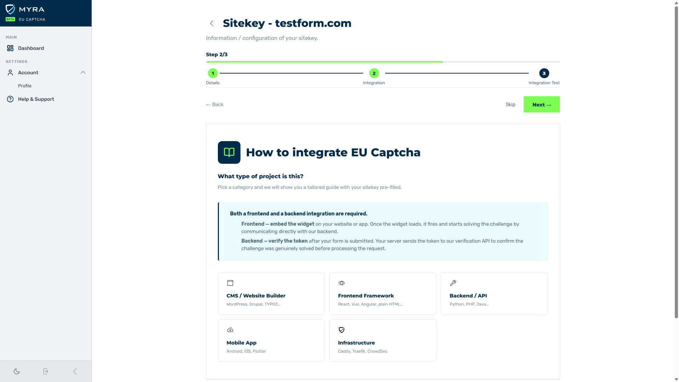Collapse the sidebar with the chevron arrow

point(75,371)
